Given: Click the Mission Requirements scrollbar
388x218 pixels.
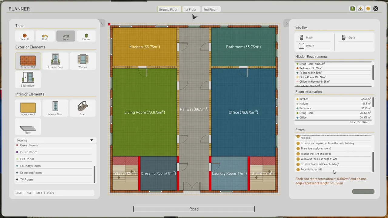Looking at the screenshot, I should click(373, 72).
